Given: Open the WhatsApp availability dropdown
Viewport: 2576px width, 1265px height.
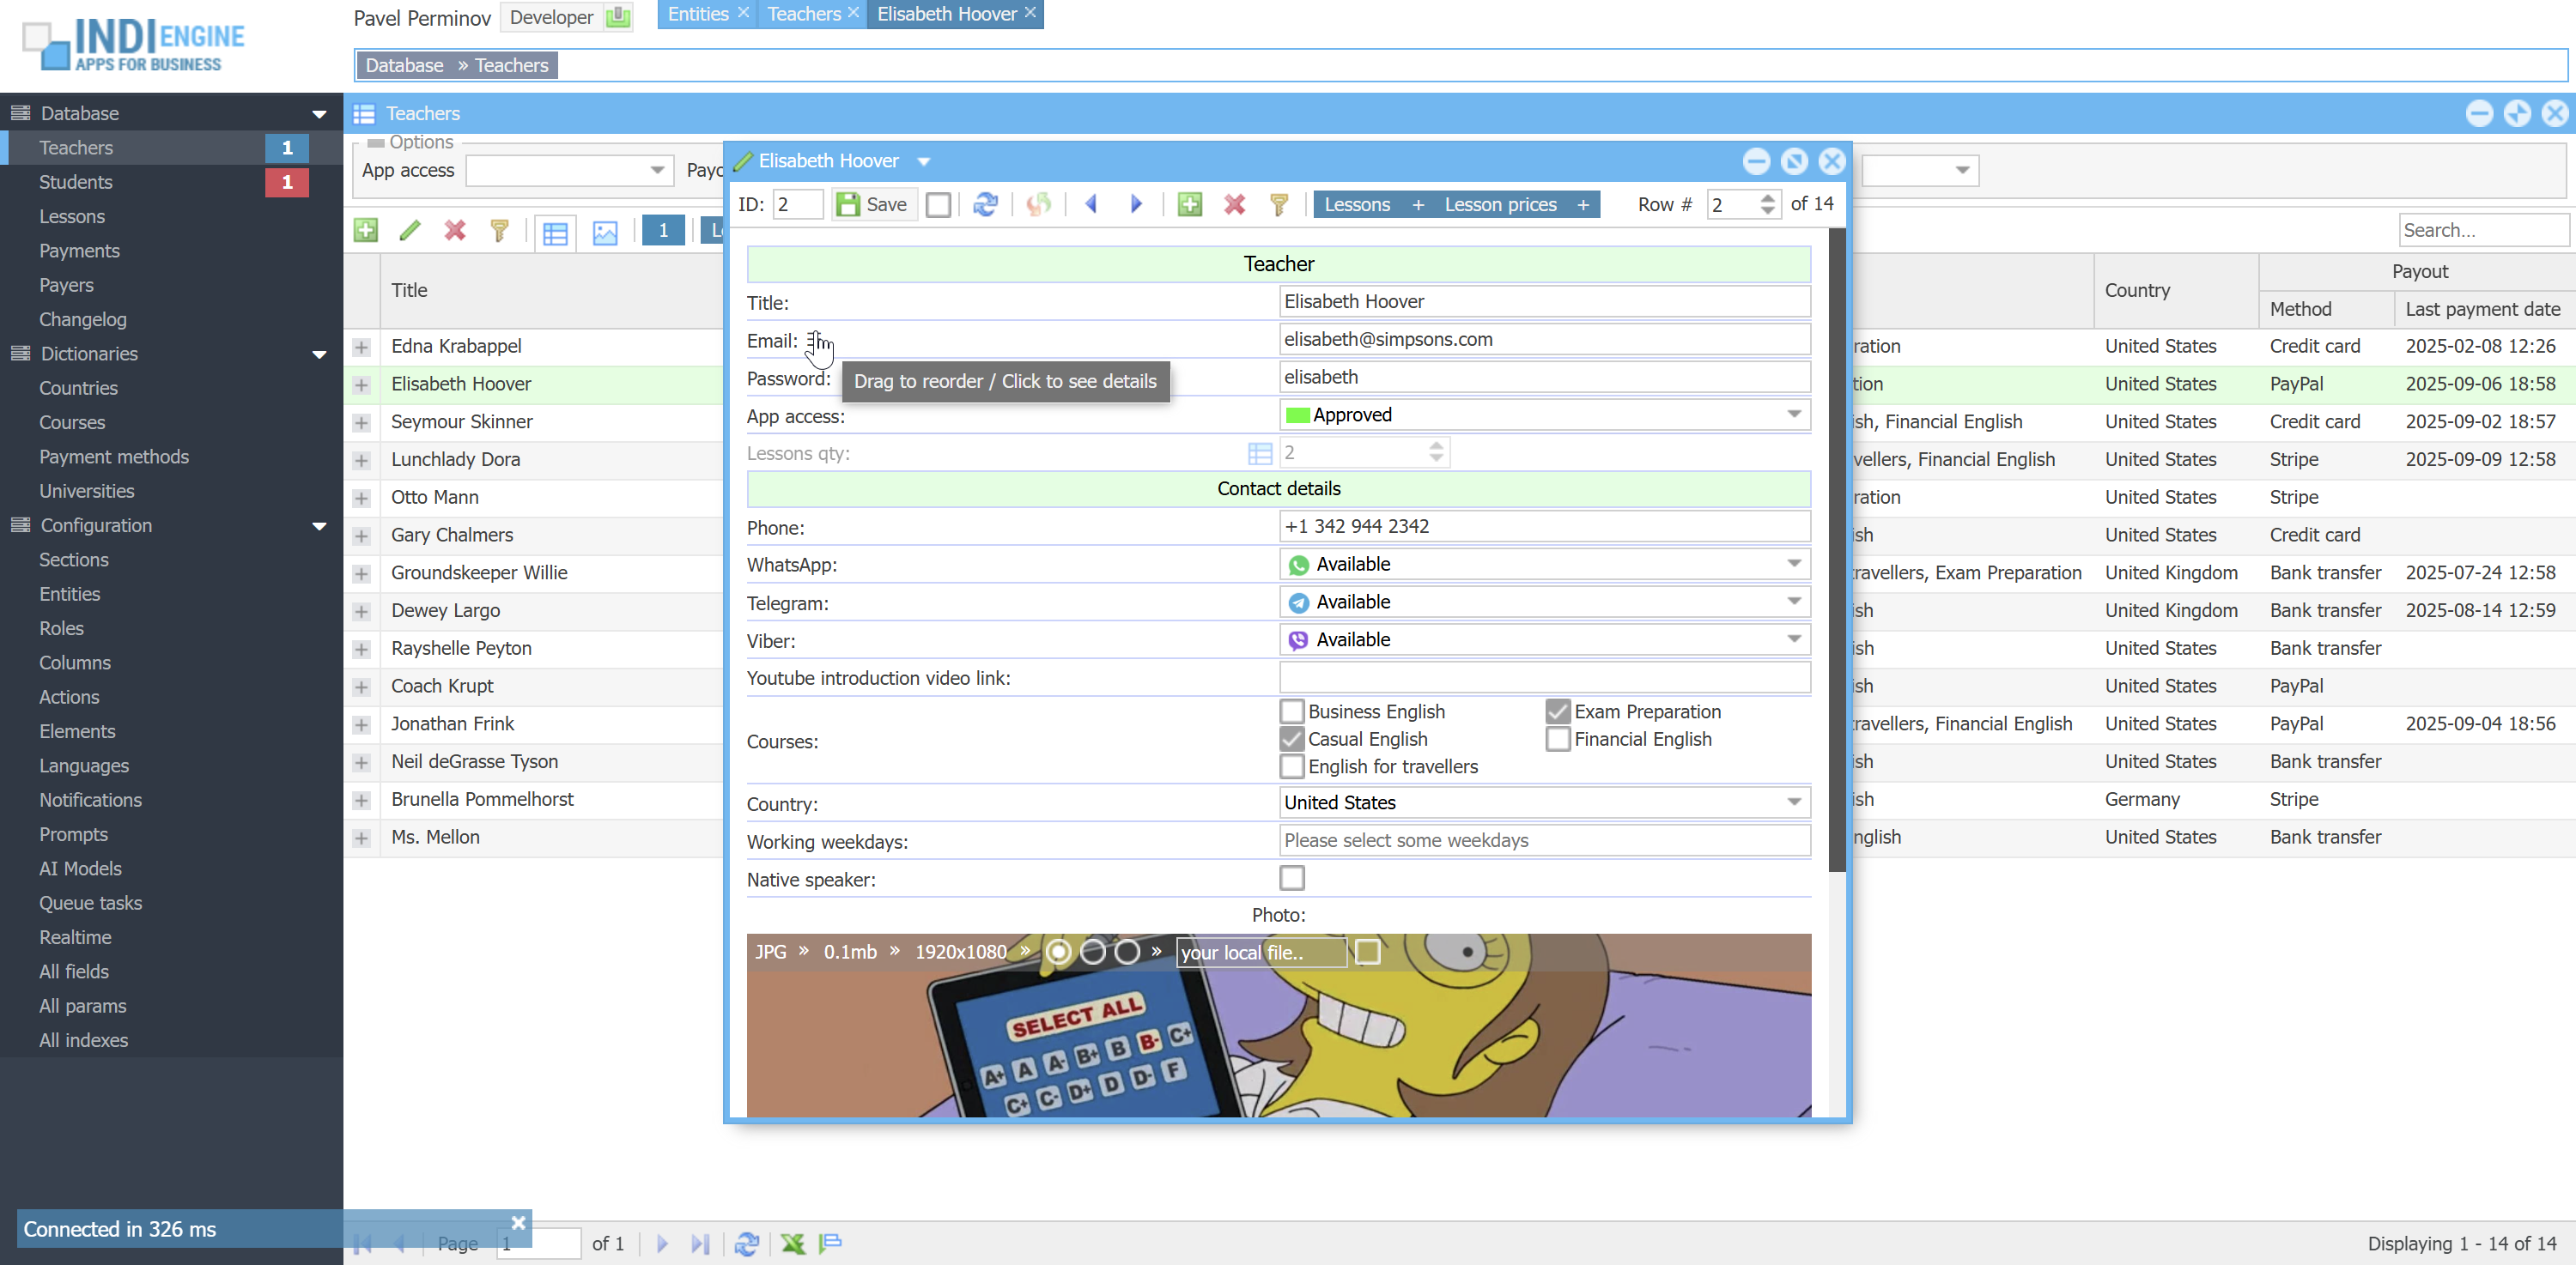Looking at the screenshot, I should click(x=1794, y=565).
